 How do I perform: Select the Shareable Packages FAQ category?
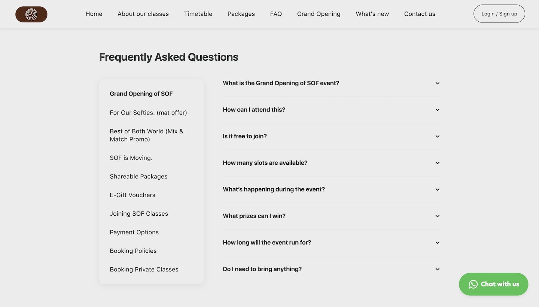(138, 176)
